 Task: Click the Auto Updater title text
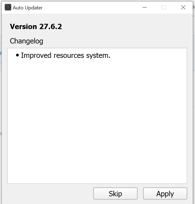point(28,8)
